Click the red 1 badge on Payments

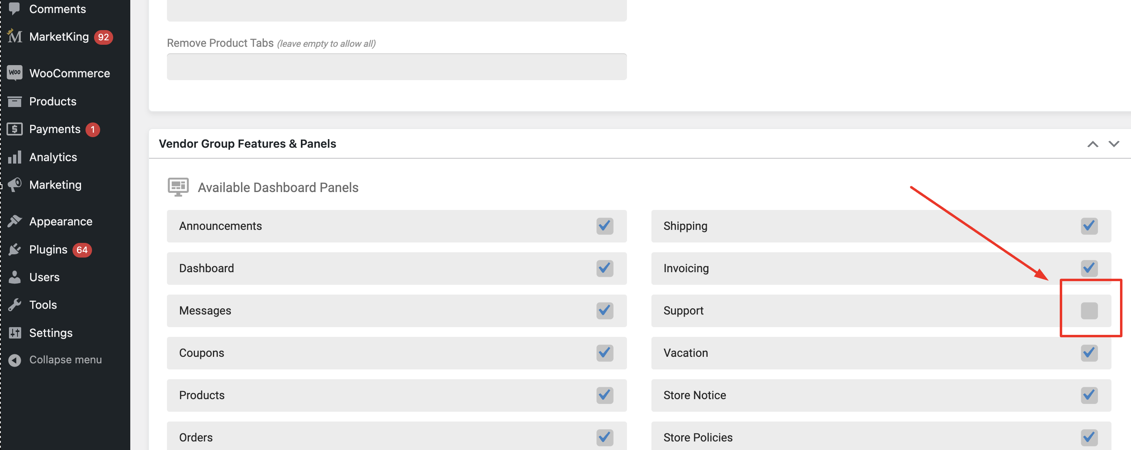pyautogui.click(x=92, y=129)
